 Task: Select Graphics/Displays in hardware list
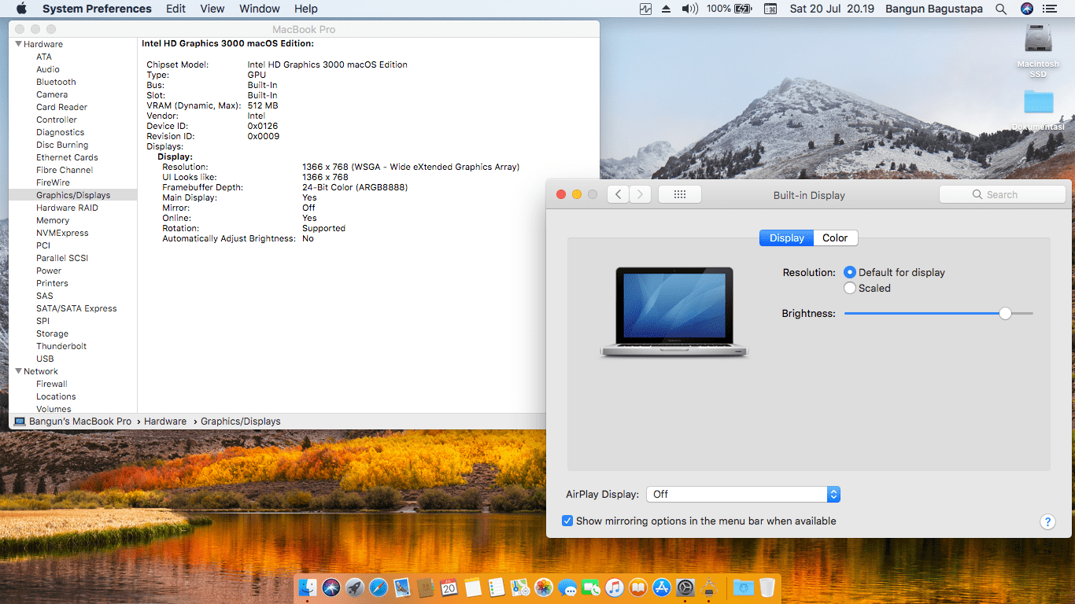click(73, 195)
